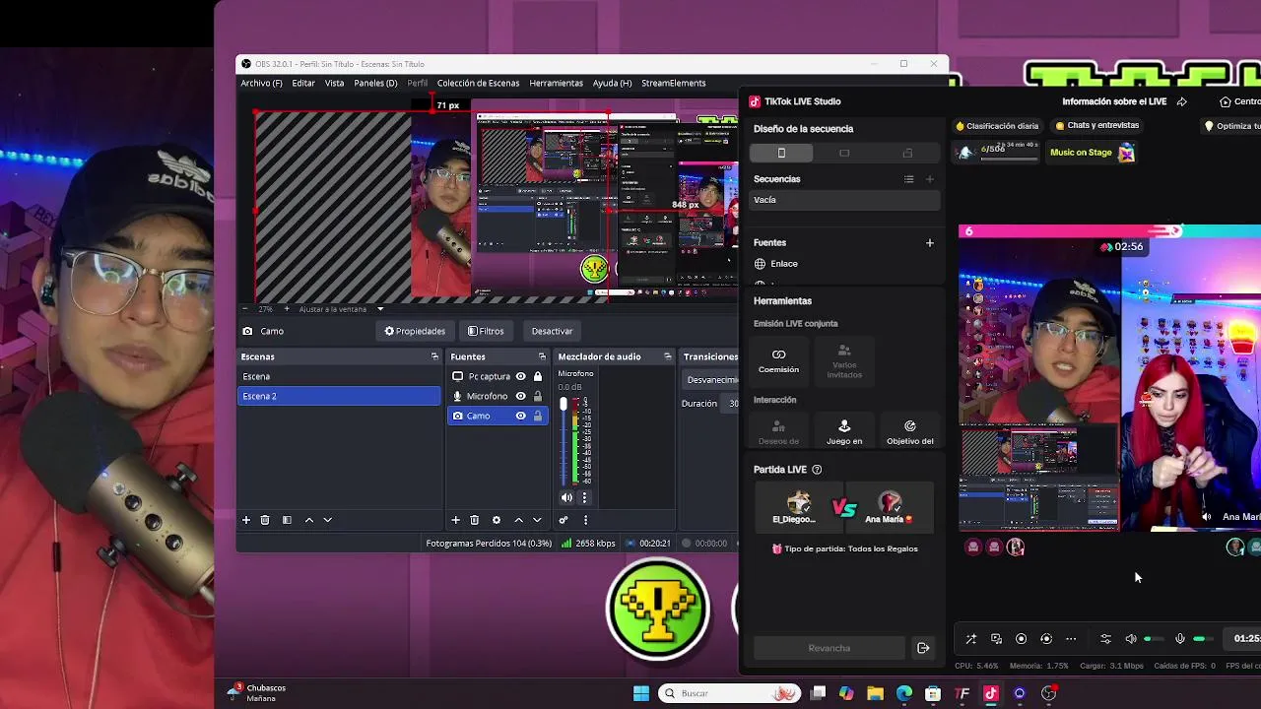
Task: Adjust Microfono volume fader in mixer
Action: [564, 404]
